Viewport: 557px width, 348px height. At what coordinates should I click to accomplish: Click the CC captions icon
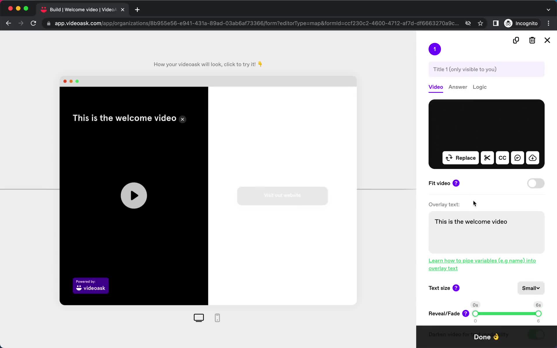(502, 157)
